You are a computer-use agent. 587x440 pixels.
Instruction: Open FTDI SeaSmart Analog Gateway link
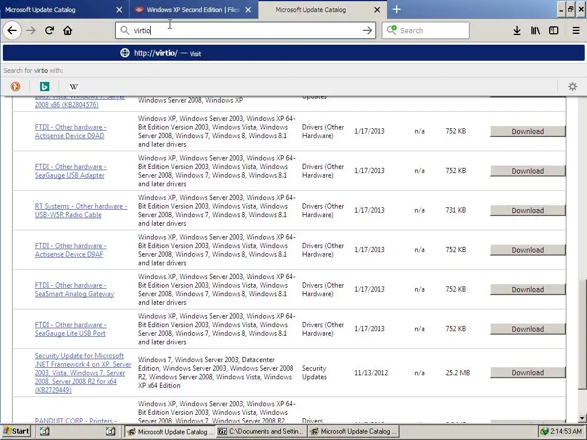point(75,289)
